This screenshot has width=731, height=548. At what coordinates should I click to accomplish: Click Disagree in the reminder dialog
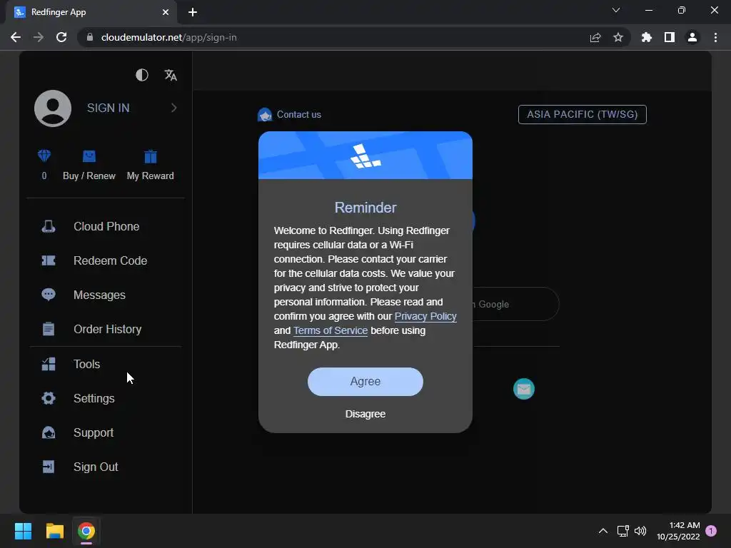(365, 414)
